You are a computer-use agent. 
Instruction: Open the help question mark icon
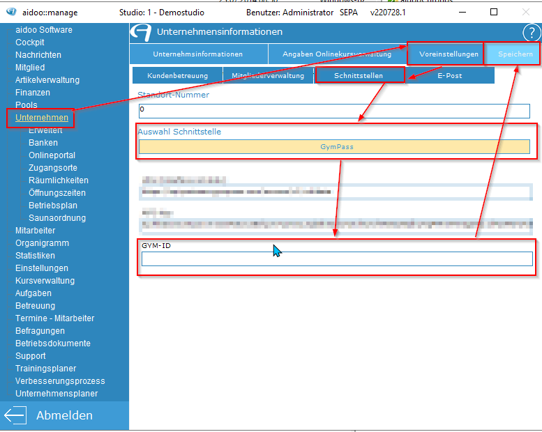pos(532,33)
